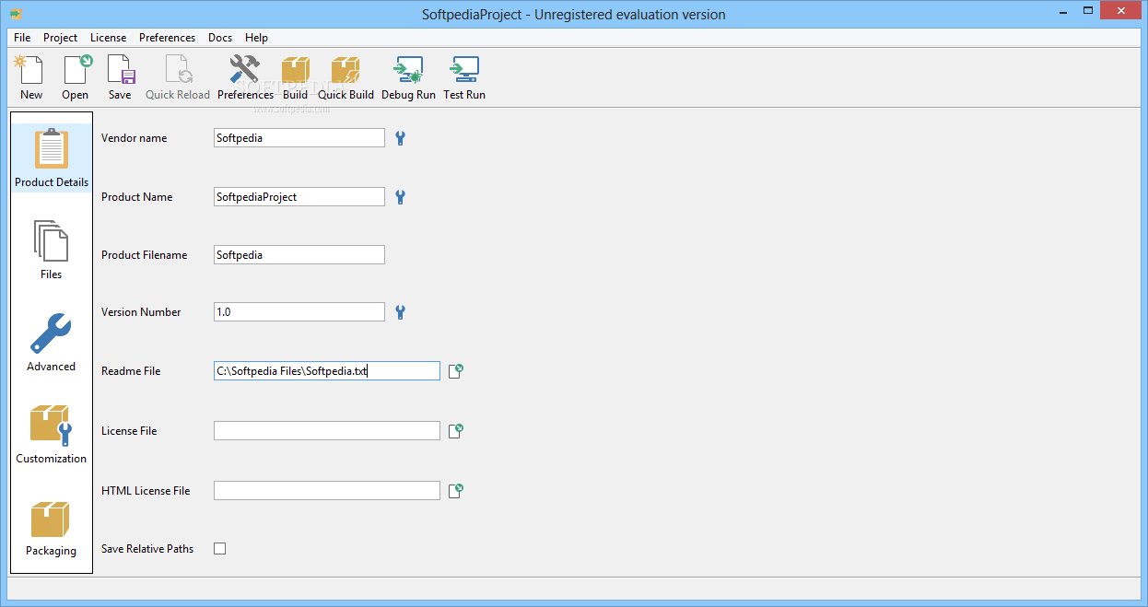Screen dimensions: 1148x607
Task: Browse for a Readme File
Action: (455, 371)
